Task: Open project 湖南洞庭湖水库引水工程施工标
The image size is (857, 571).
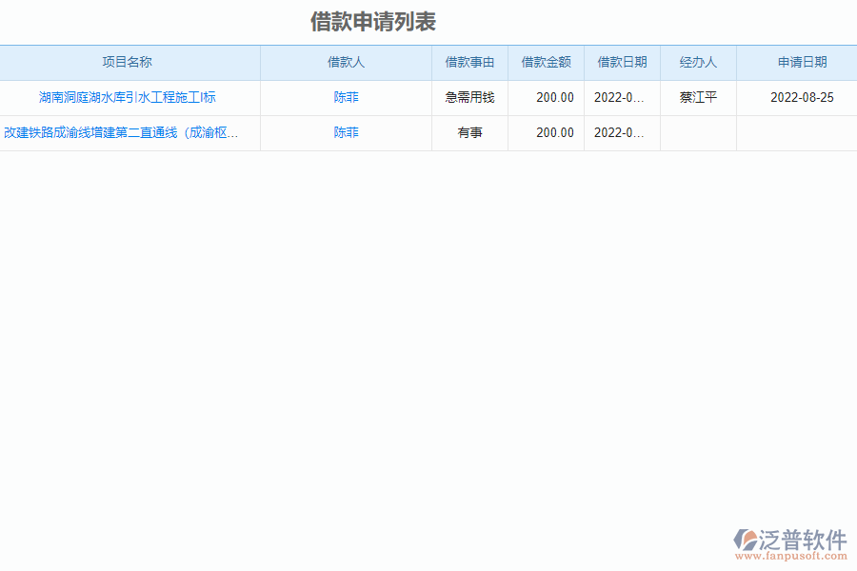Action: point(130,96)
